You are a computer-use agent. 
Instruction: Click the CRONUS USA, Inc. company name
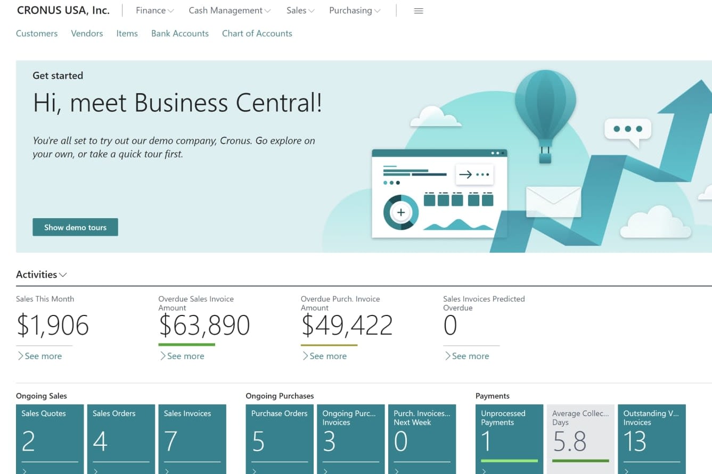pos(63,11)
